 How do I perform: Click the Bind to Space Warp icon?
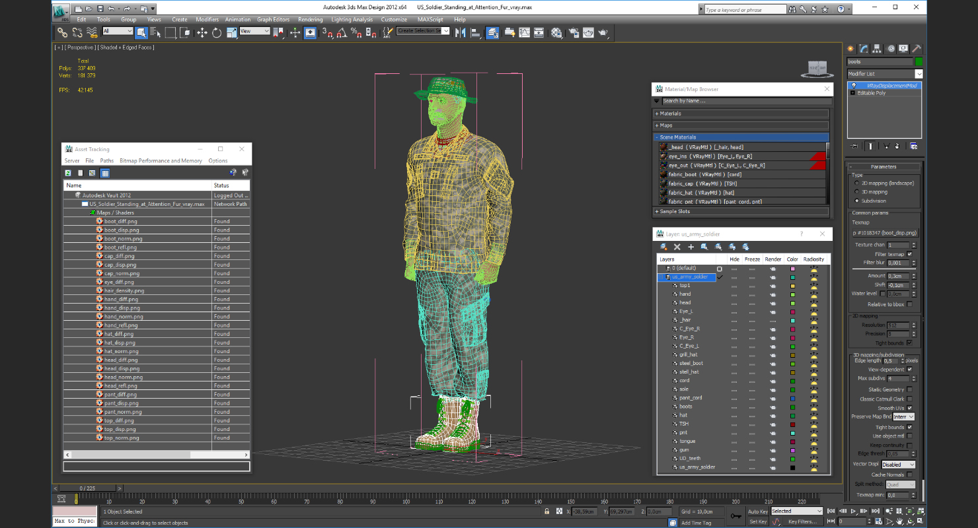coord(93,32)
